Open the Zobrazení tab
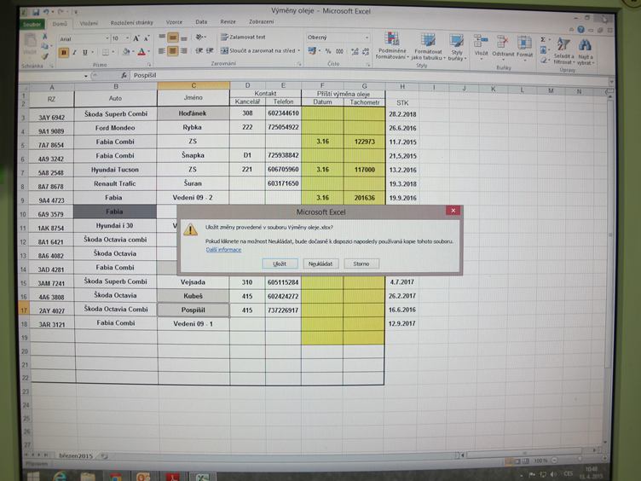 (x=262, y=21)
